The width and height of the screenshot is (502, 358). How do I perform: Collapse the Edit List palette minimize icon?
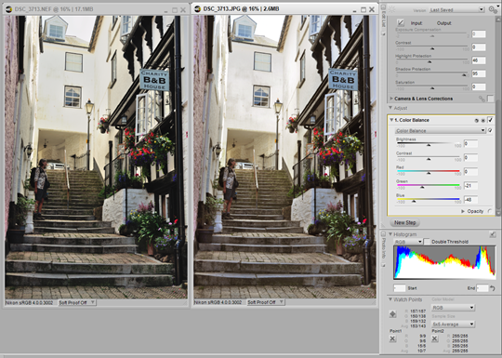click(x=383, y=7)
